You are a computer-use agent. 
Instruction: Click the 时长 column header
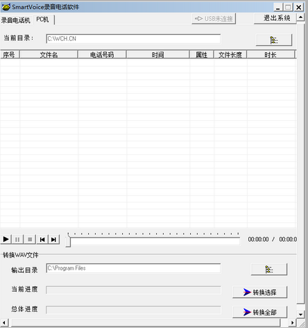(x=271, y=55)
